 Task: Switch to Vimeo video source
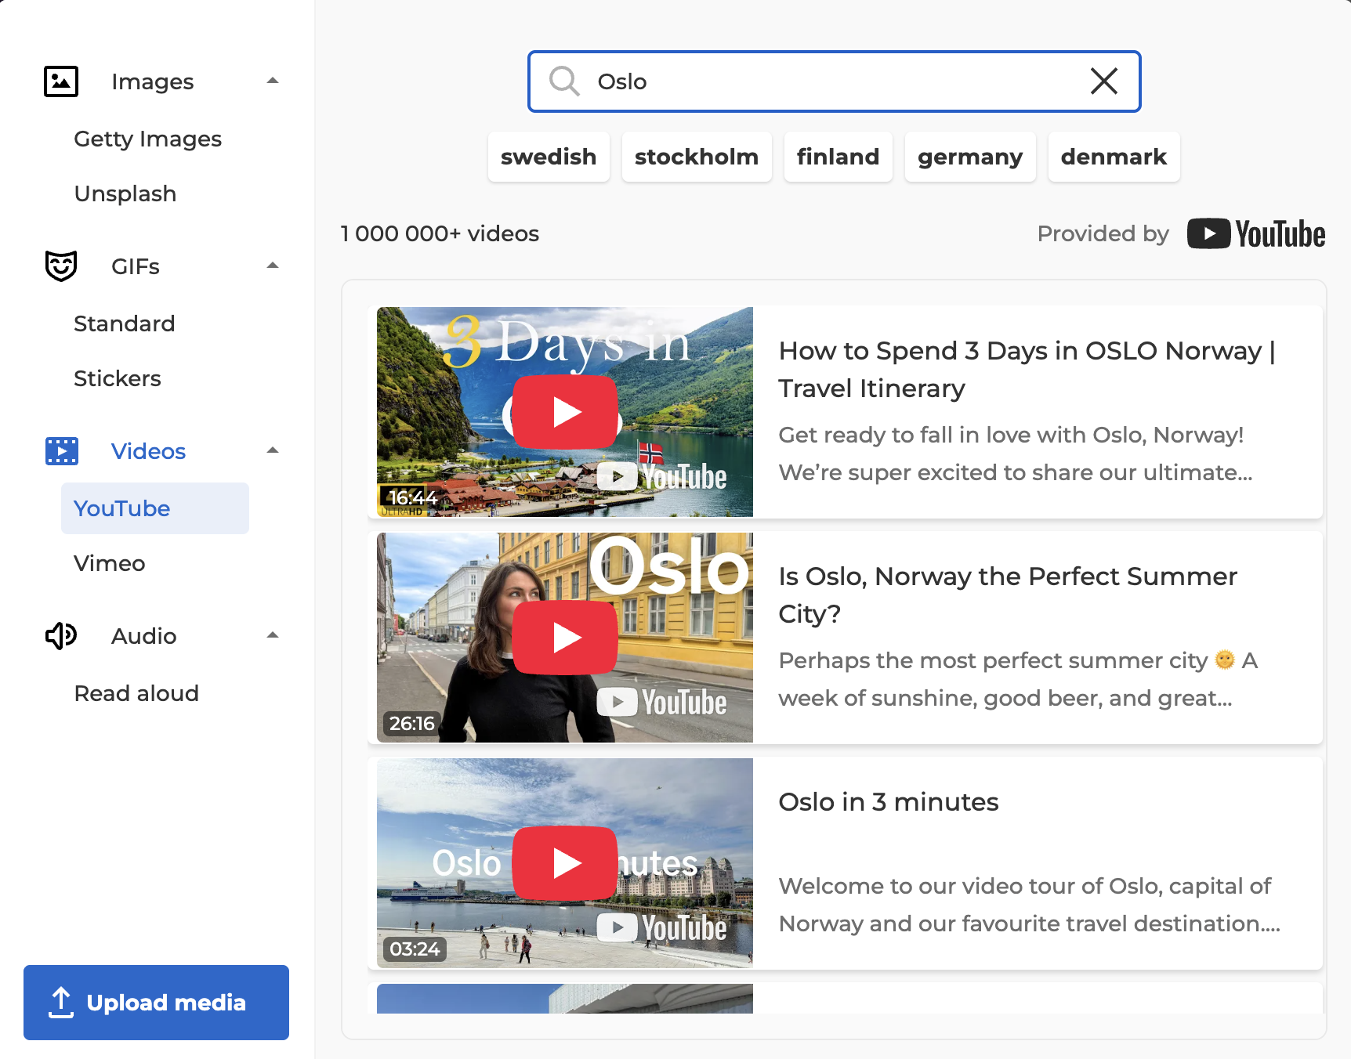point(110,563)
